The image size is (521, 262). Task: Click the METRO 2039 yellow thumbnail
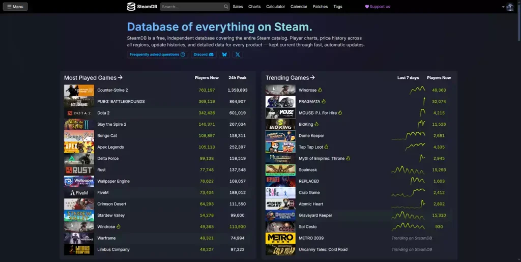coord(280,238)
